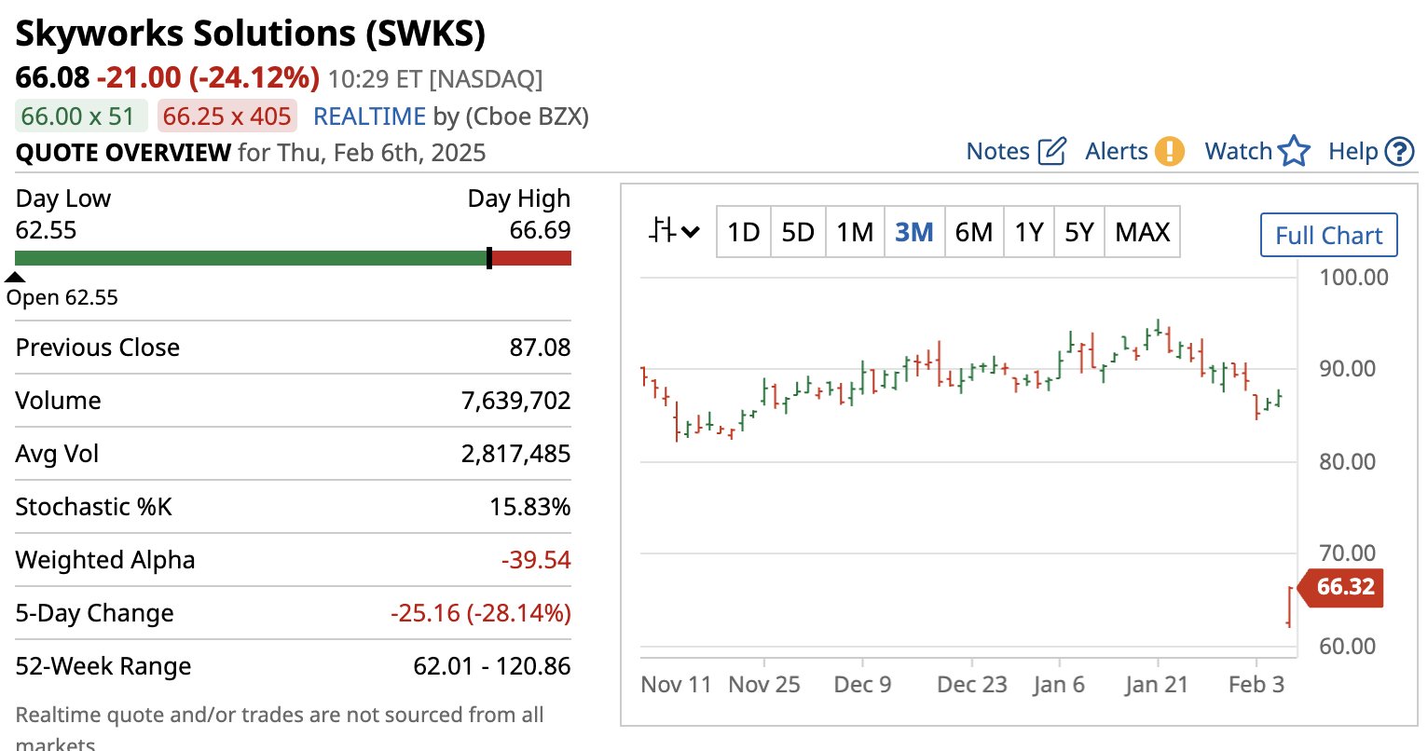Click the Jan 21 date label on chart
1428x751 pixels.
pyautogui.click(x=1157, y=685)
